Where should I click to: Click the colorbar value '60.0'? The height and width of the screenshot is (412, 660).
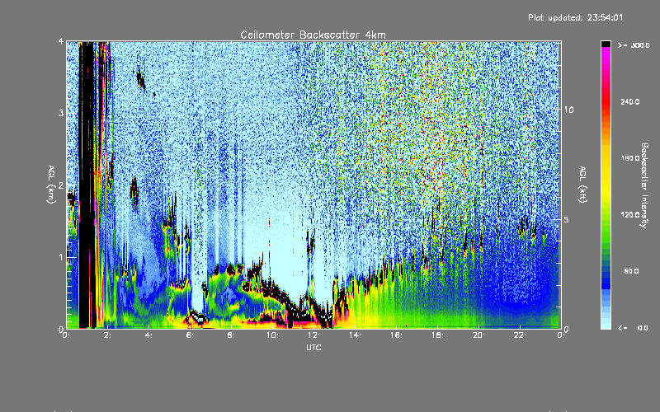click(631, 272)
